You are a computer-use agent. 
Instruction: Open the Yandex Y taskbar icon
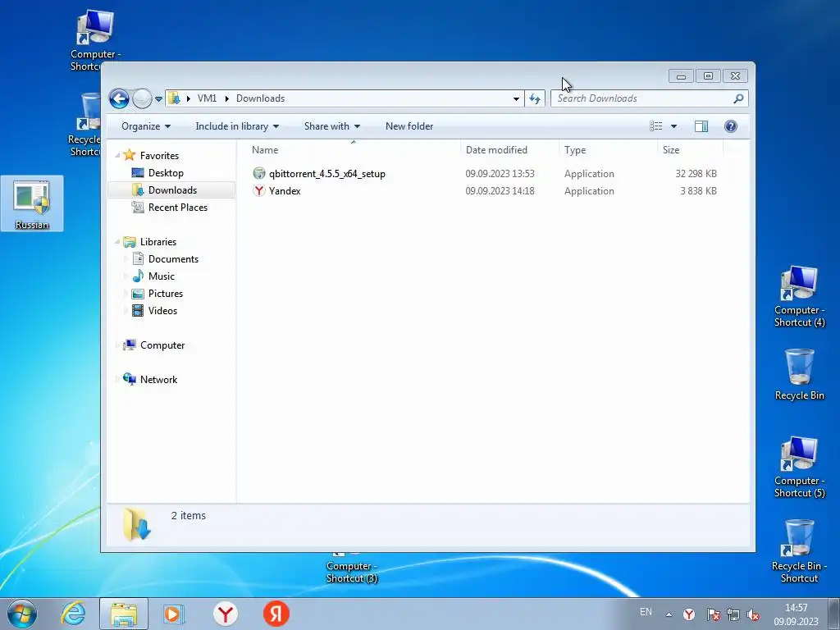[x=226, y=614]
